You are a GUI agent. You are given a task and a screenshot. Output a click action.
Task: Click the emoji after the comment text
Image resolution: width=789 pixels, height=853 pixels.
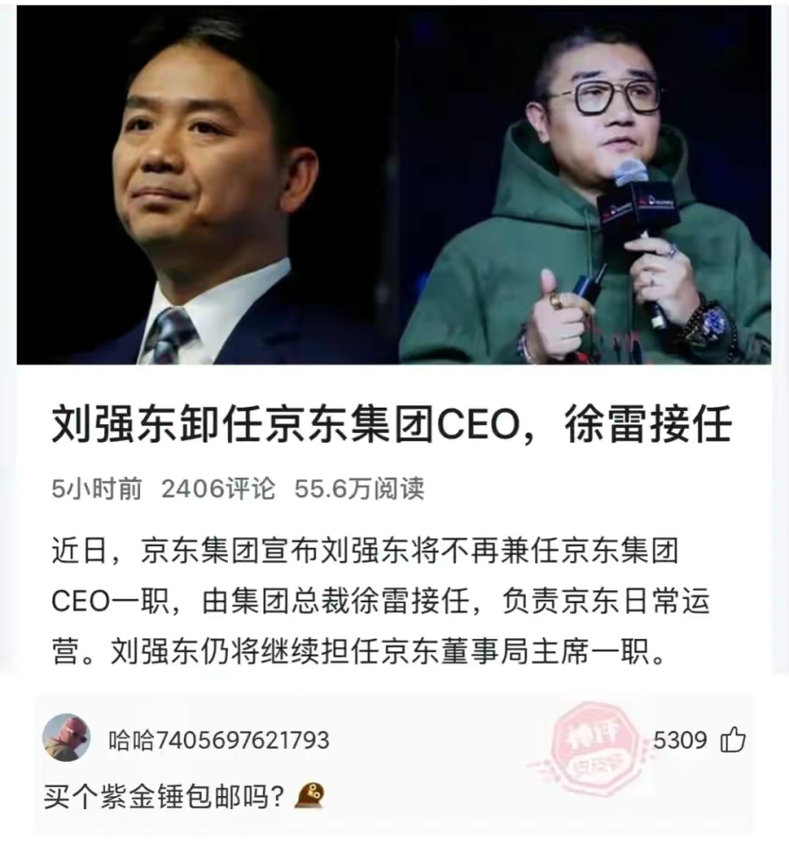coord(310,796)
